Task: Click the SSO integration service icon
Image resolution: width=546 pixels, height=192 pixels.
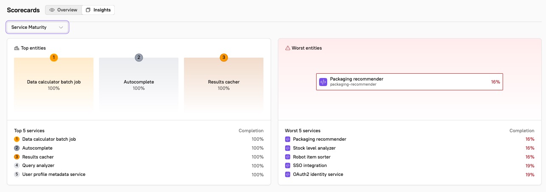Action: click(288, 166)
